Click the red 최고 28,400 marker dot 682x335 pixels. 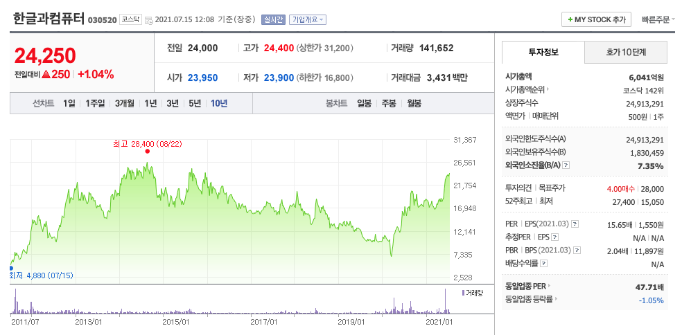[148, 151]
